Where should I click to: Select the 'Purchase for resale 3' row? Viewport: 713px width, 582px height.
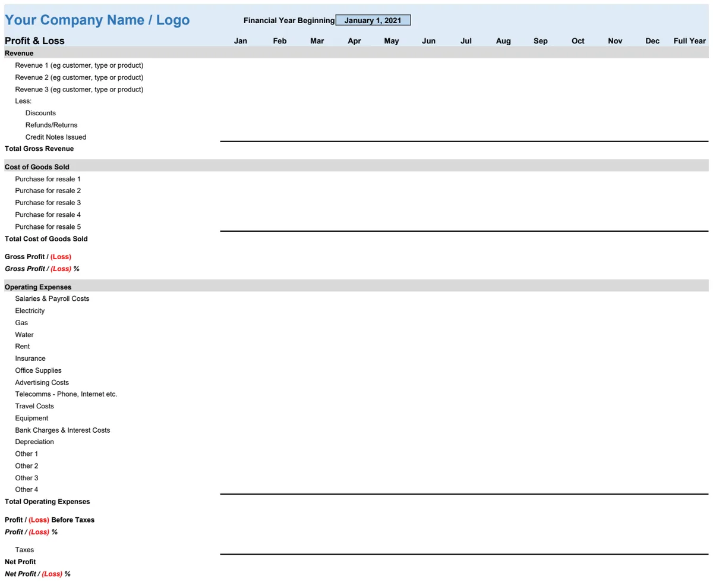point(48,203)
